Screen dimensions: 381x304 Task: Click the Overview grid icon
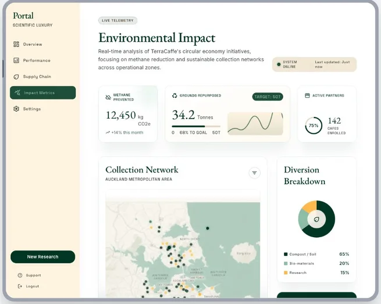pyautogui.click(x=16, y=44)
